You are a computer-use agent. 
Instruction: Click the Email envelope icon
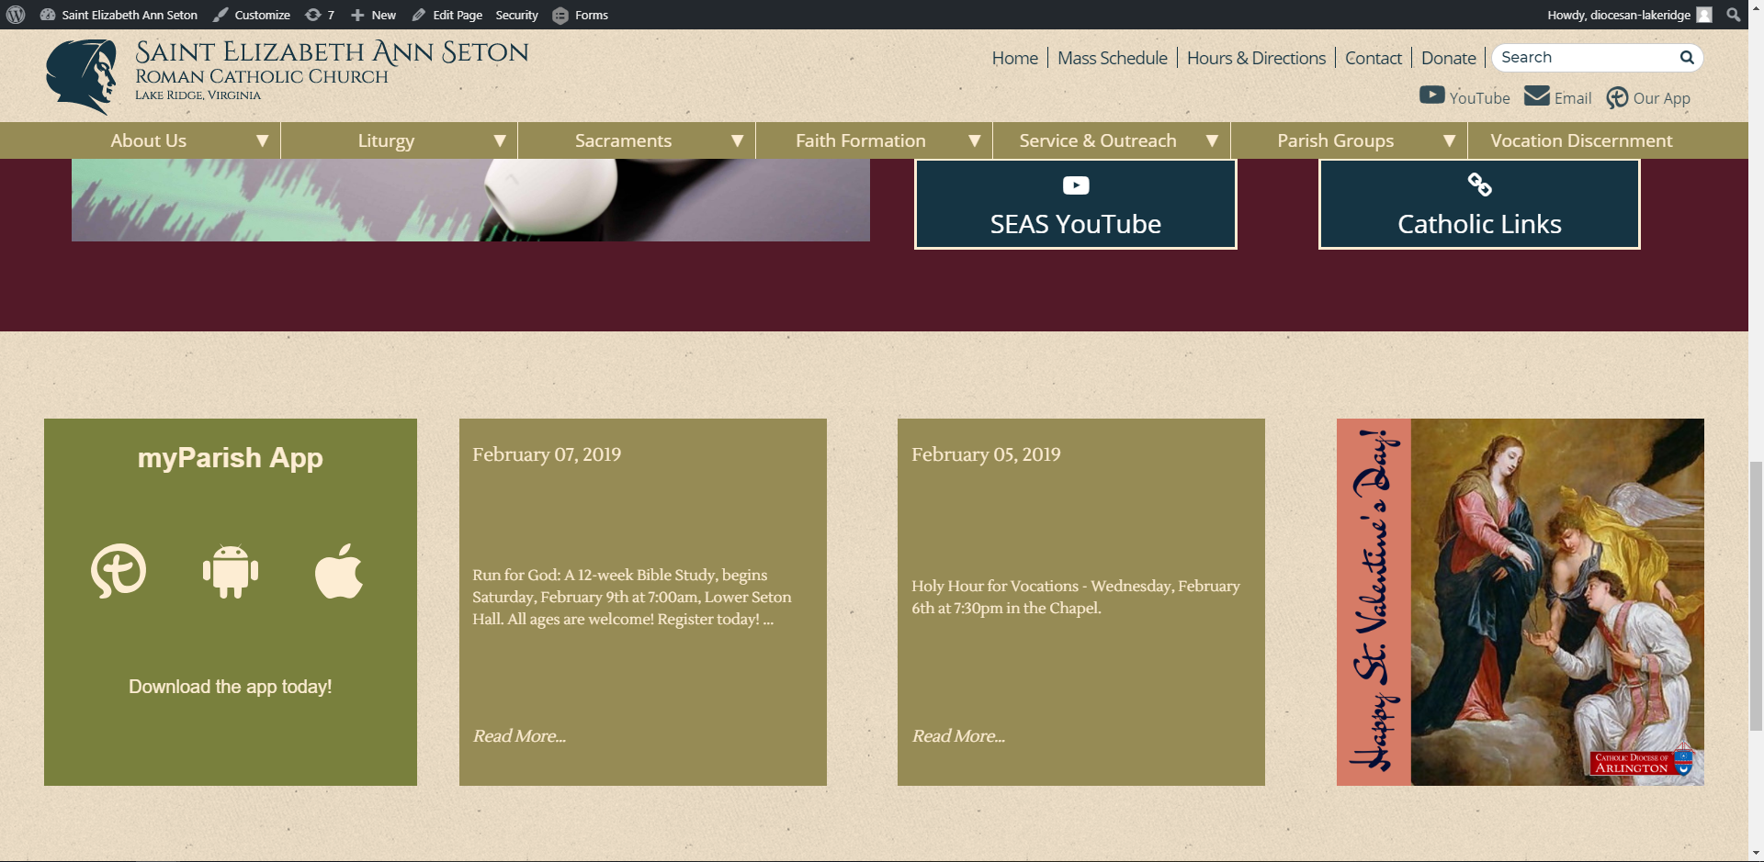(x=1536, y=96)
